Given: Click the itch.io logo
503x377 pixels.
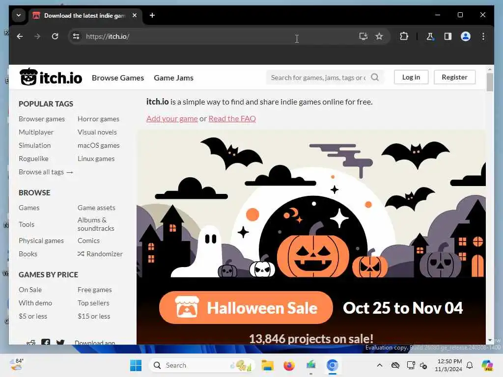Looking at the screenshot, I should pyautogui.click(x=51, y=77).
